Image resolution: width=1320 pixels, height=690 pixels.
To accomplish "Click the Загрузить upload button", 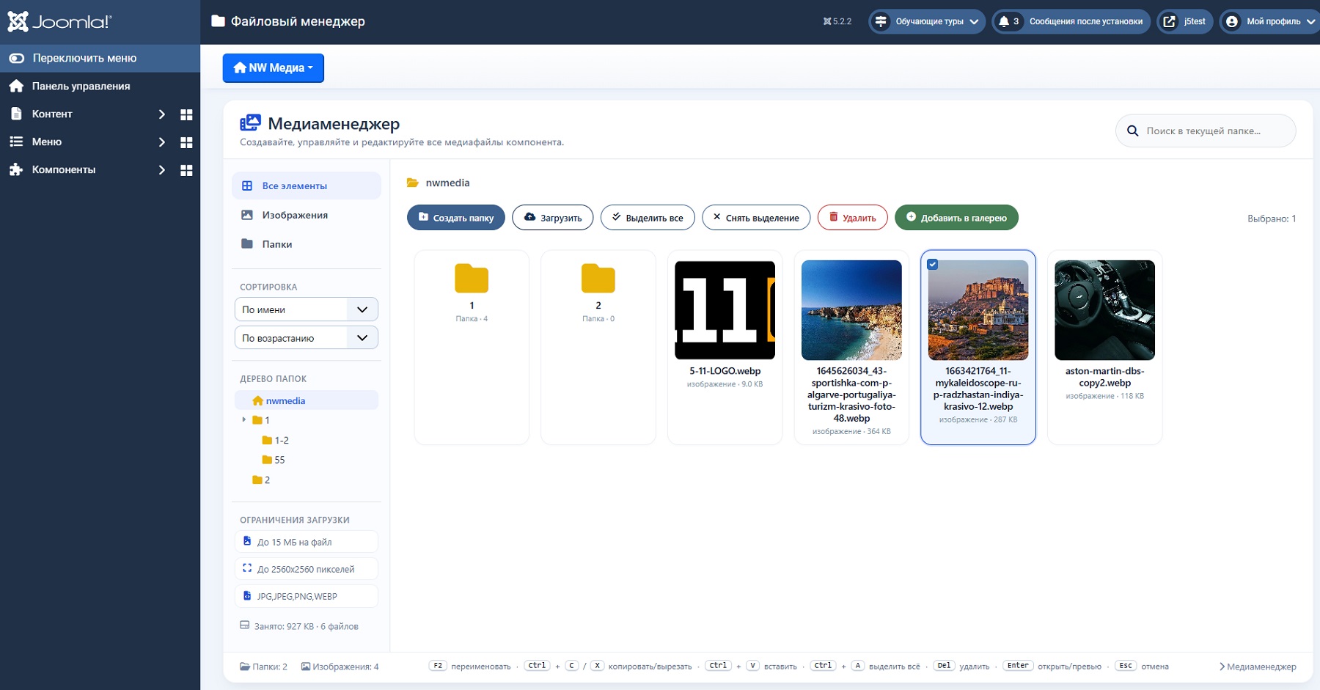I will tap(553, 218).
